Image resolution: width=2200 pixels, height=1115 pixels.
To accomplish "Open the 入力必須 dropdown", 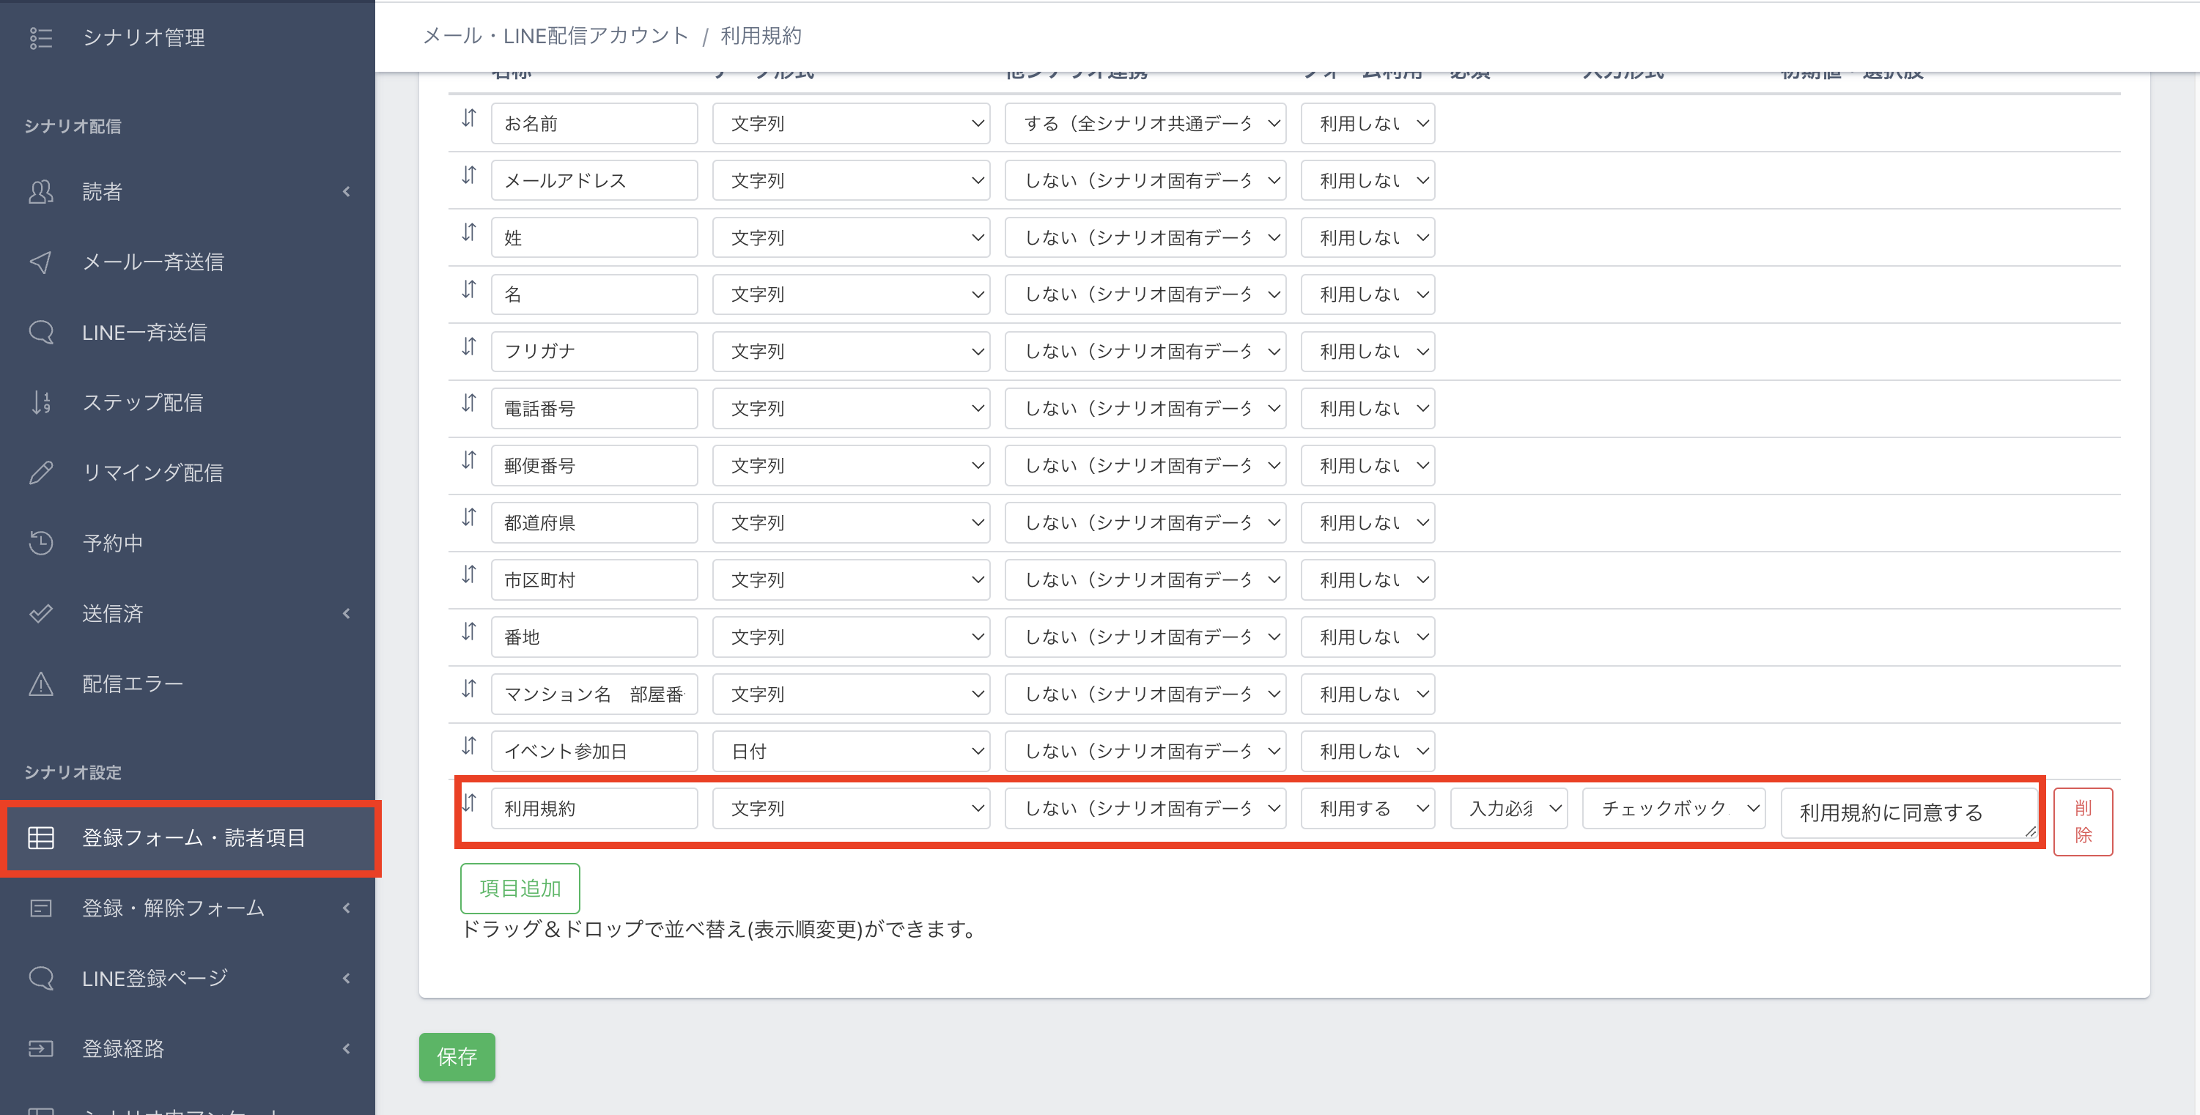I will [x=1508, y=809].
